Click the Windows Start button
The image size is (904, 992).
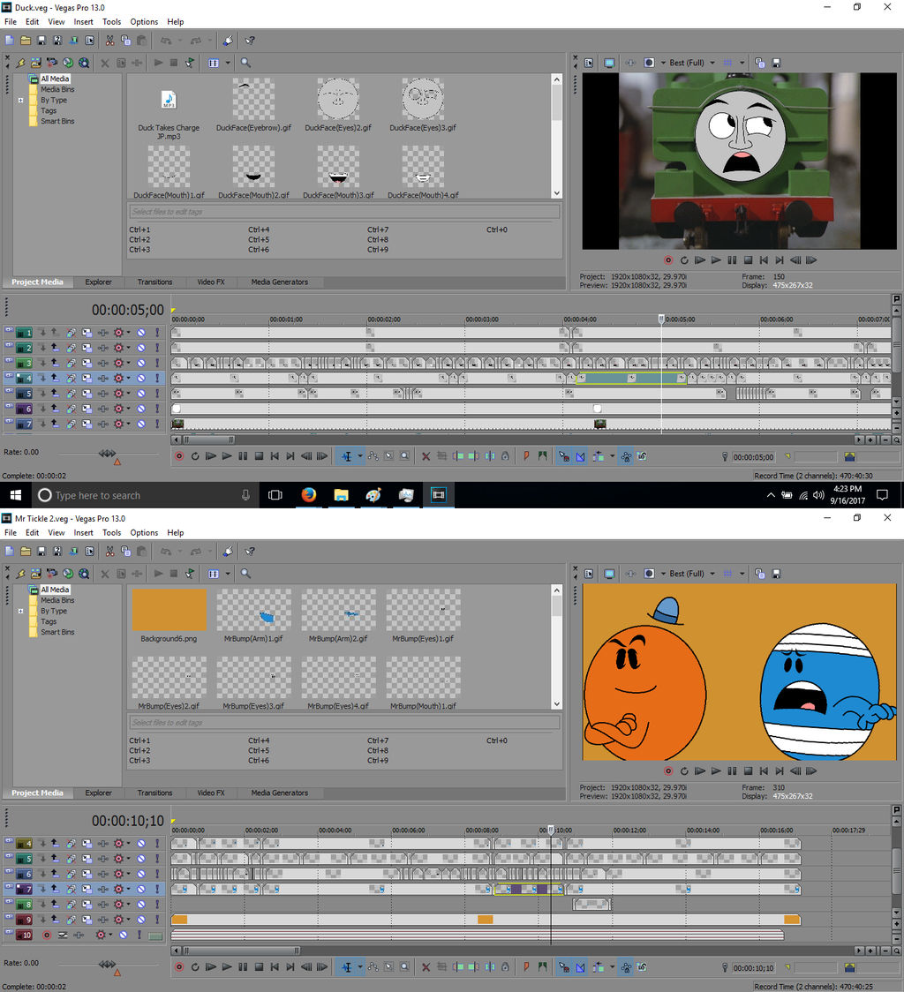[16, 495]
